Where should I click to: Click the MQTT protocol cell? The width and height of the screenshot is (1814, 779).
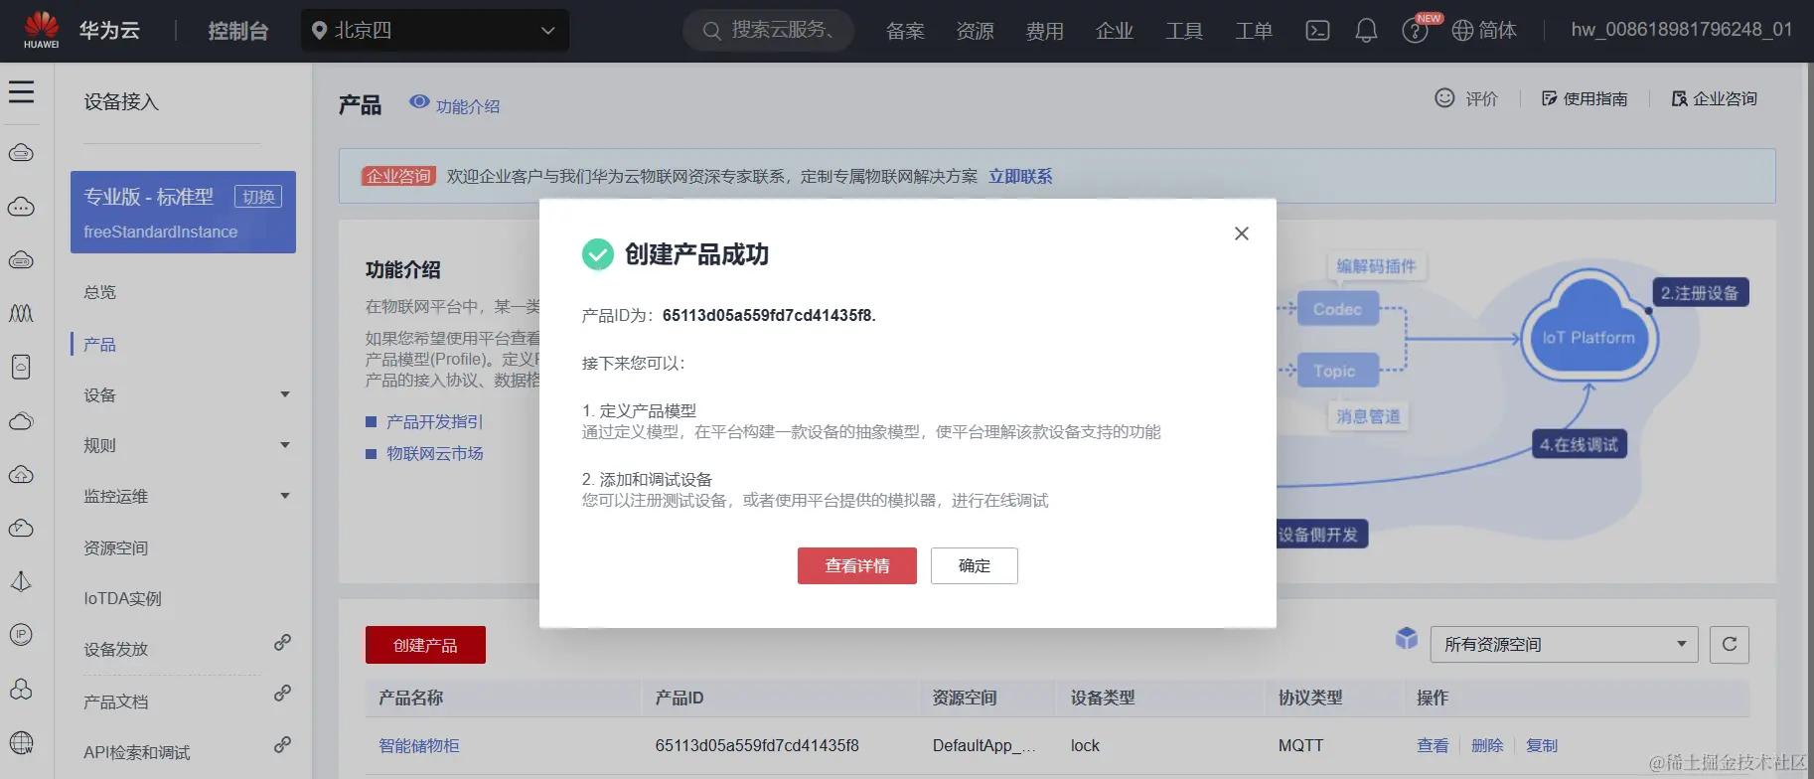1300,745
